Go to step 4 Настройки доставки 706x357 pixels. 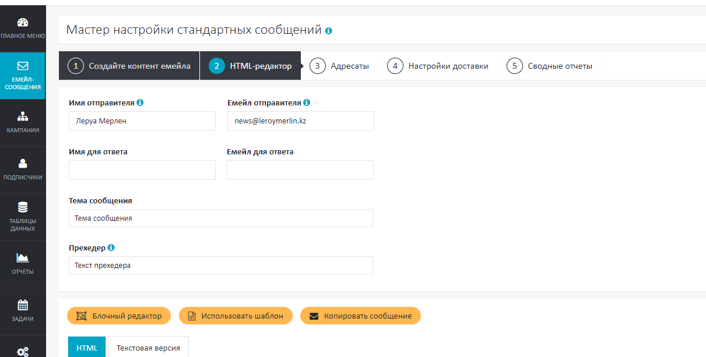point(438,66)
